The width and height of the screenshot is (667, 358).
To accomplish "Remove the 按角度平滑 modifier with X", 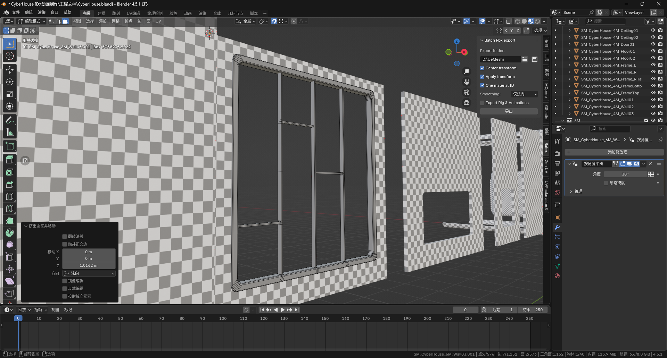I will click(x=650, y=164).
